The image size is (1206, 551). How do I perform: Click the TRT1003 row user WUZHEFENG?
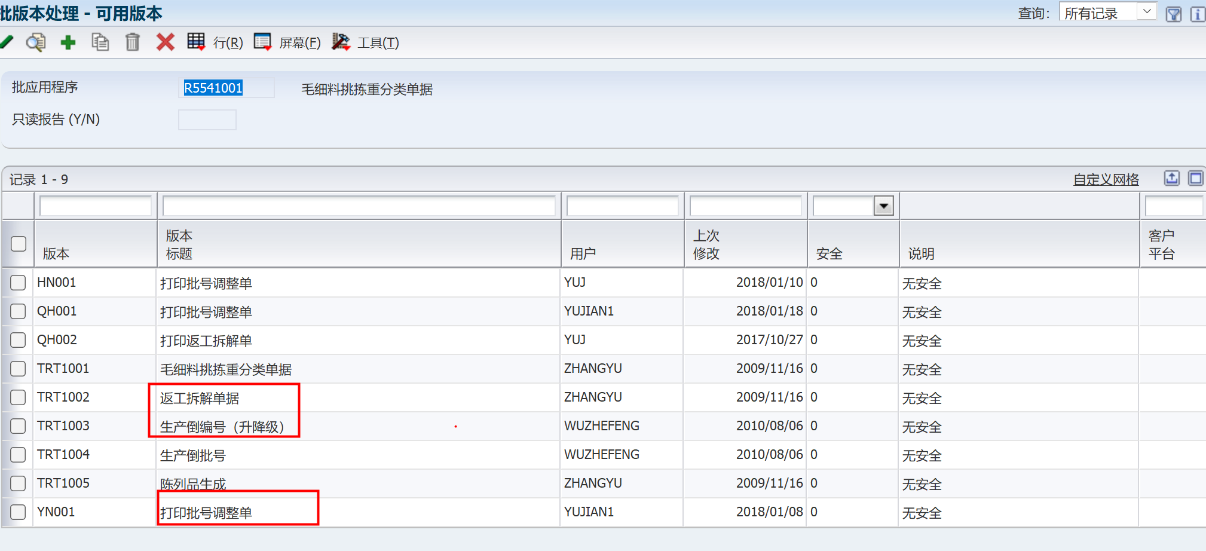coord(602,426)
